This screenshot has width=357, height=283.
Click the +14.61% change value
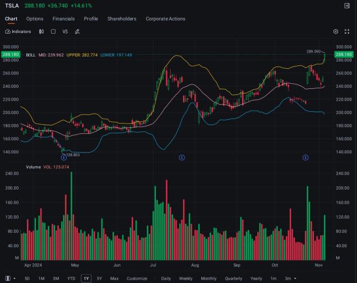81,6
